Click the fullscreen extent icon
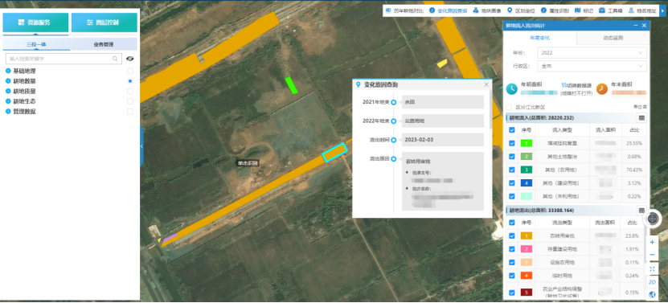 click(652, 269)
